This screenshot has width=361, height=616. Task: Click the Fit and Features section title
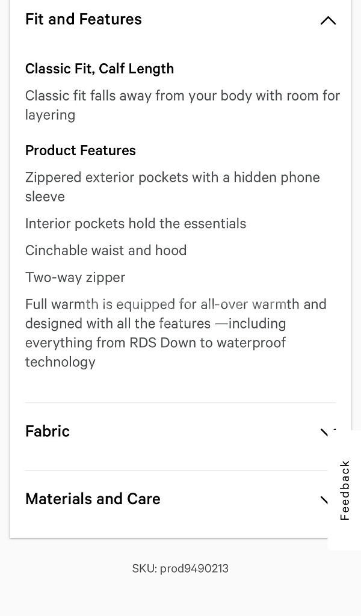point(84,19)
